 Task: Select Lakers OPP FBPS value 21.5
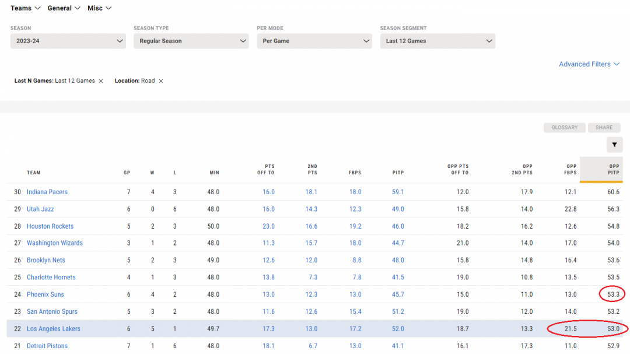(570, 329)
